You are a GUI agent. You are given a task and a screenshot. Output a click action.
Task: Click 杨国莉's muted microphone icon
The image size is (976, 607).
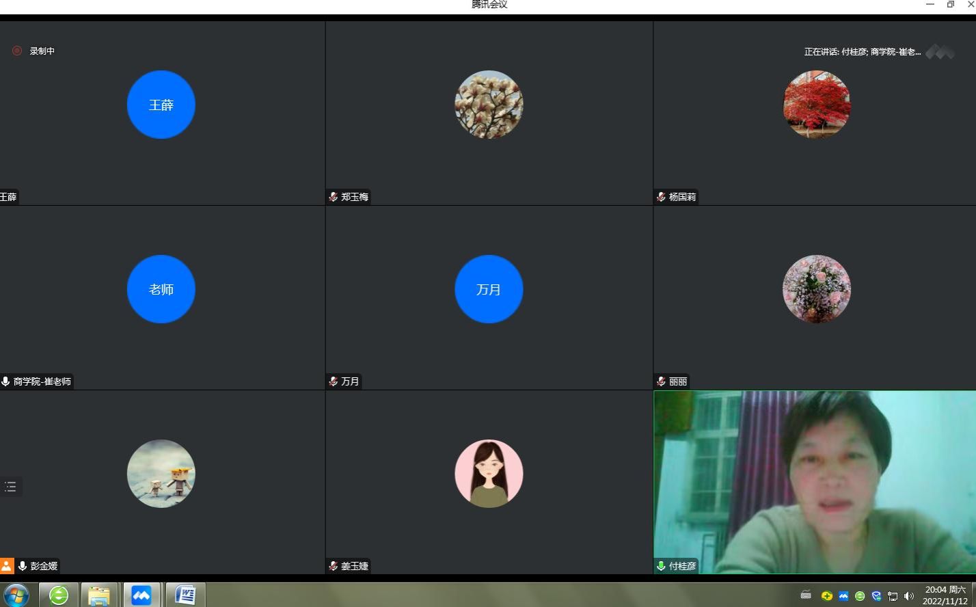[x=661, y=197]
